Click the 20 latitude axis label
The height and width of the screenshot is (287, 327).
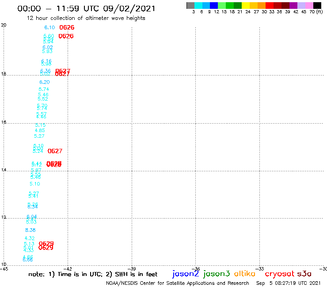point(4,25)
